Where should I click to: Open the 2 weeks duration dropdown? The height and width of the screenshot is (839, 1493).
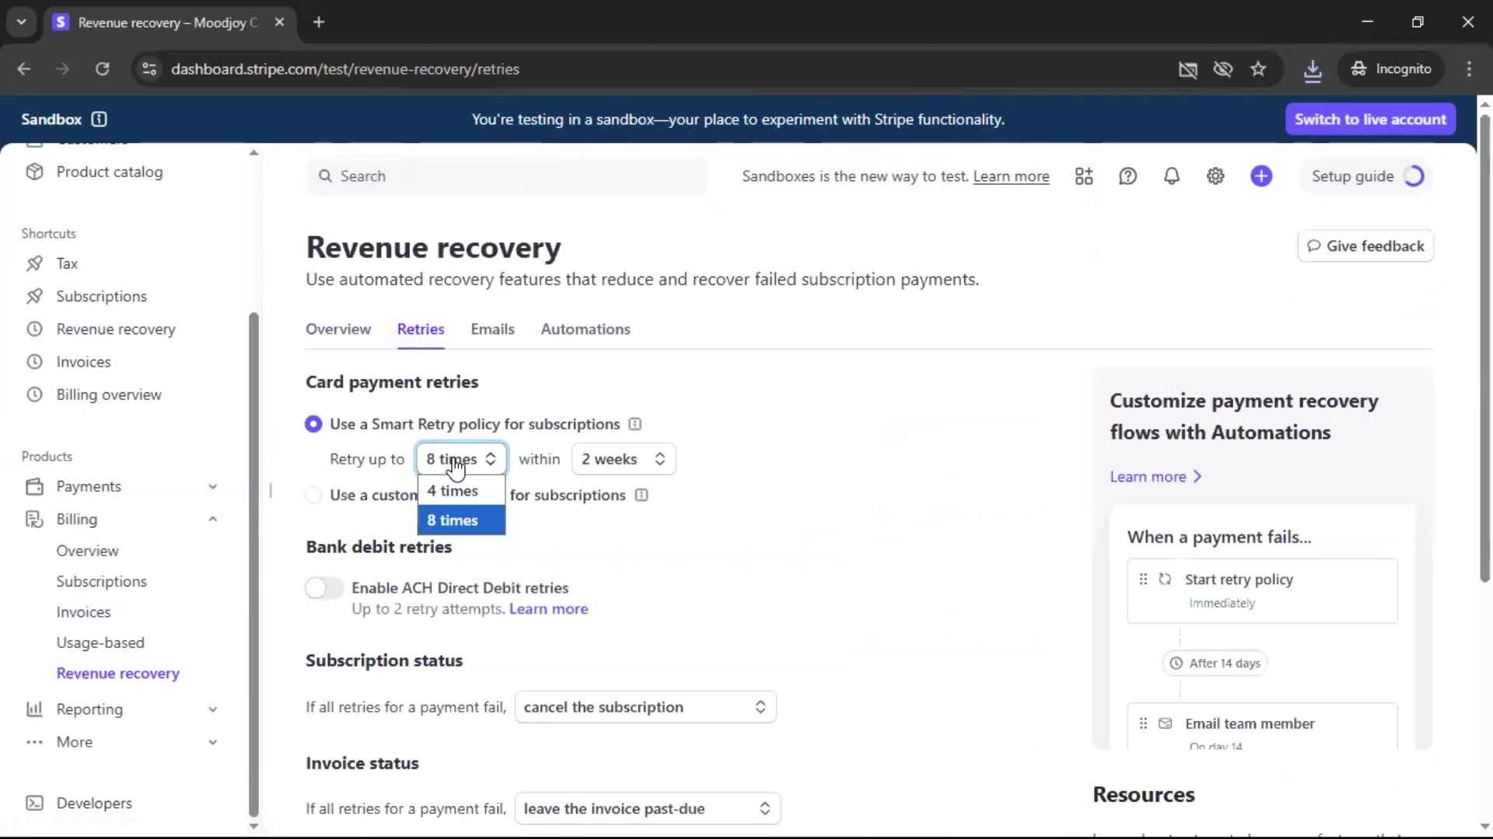click(x=623, y=459)
